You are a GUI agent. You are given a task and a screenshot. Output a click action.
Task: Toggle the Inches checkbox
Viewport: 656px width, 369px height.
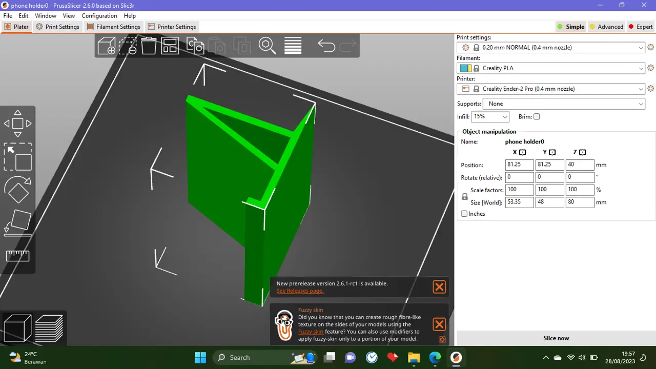[x=464, y=214]
